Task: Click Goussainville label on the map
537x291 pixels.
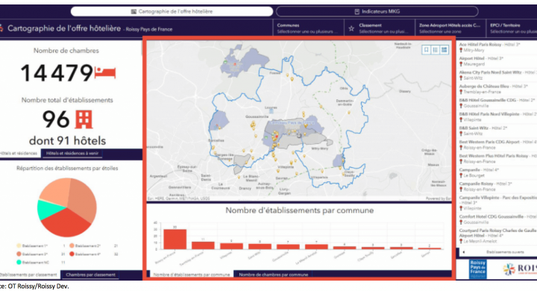Action: click(257, 116)
